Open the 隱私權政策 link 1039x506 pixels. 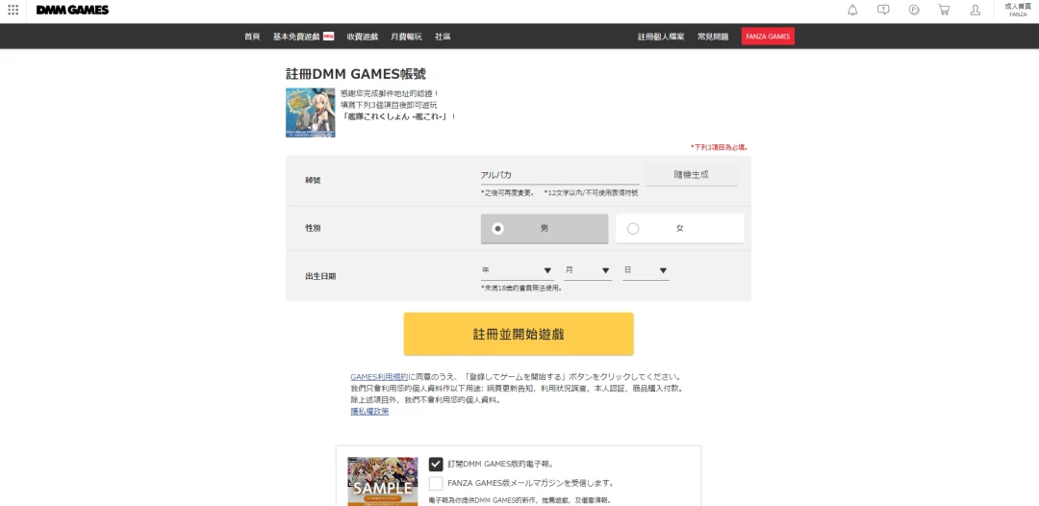pos(369,412)
